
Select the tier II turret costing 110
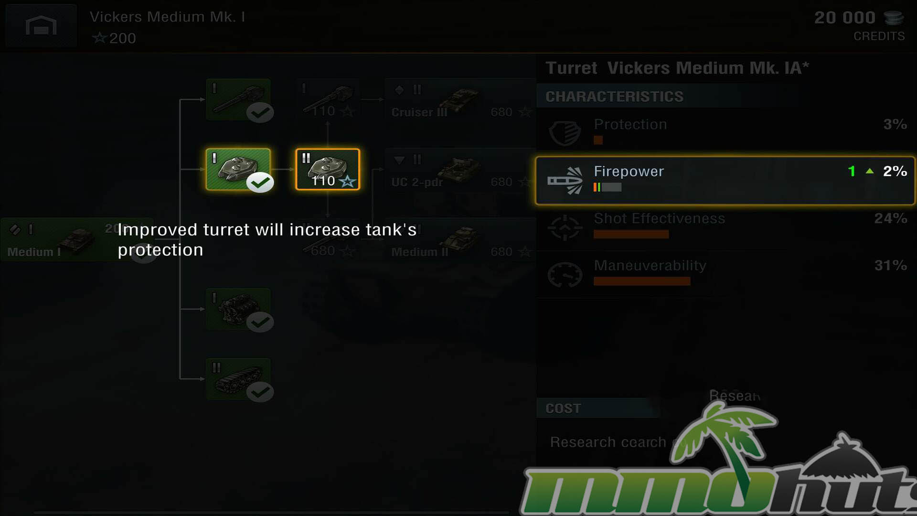coord(328,169)
